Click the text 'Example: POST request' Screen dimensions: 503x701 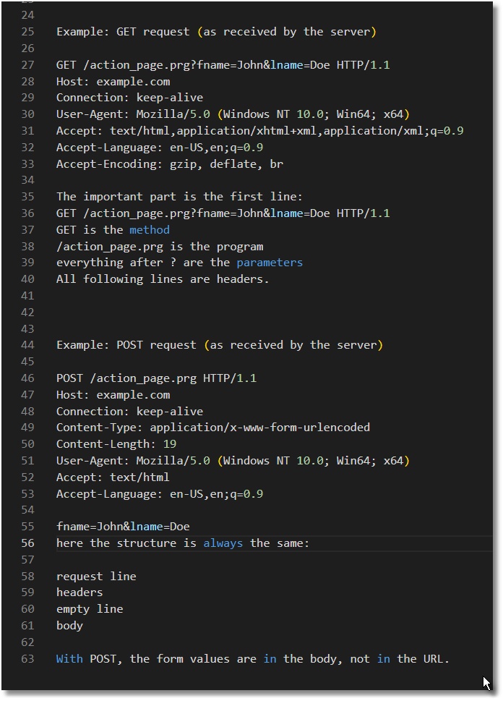126,345
